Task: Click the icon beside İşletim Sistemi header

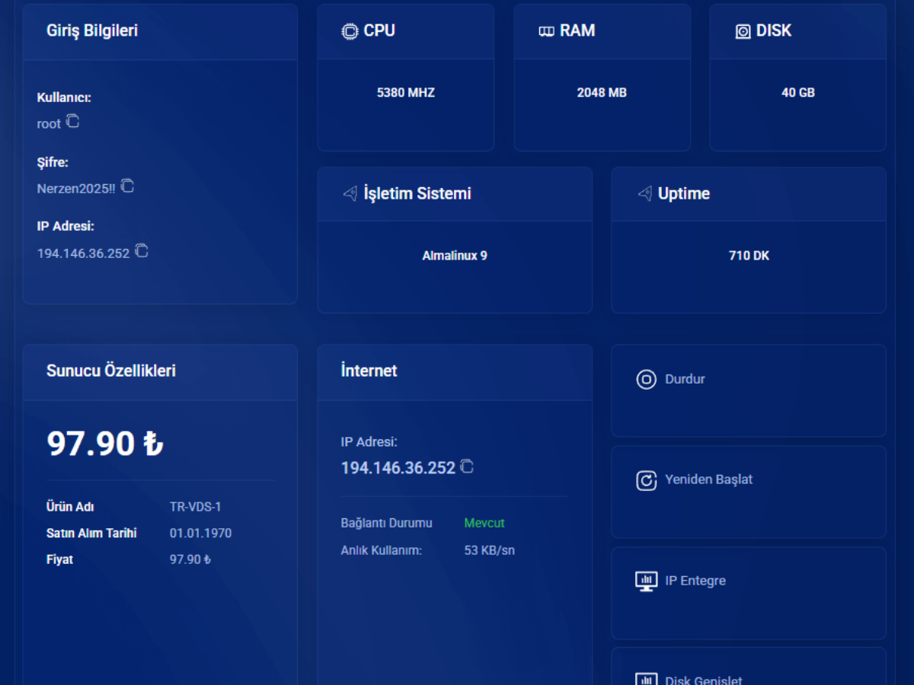Action: [350, 194]
